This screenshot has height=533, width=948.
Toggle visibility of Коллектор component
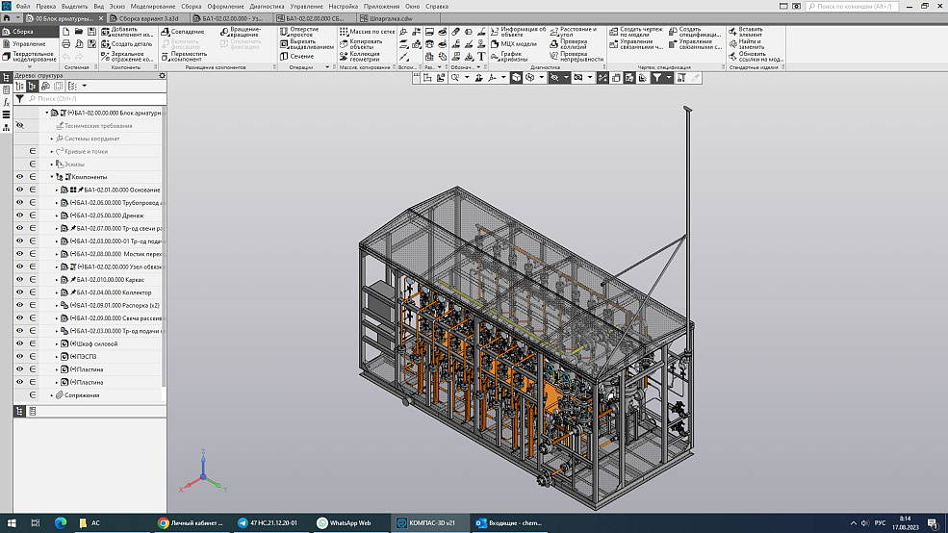pyautogui.click(x=19, y=292)
